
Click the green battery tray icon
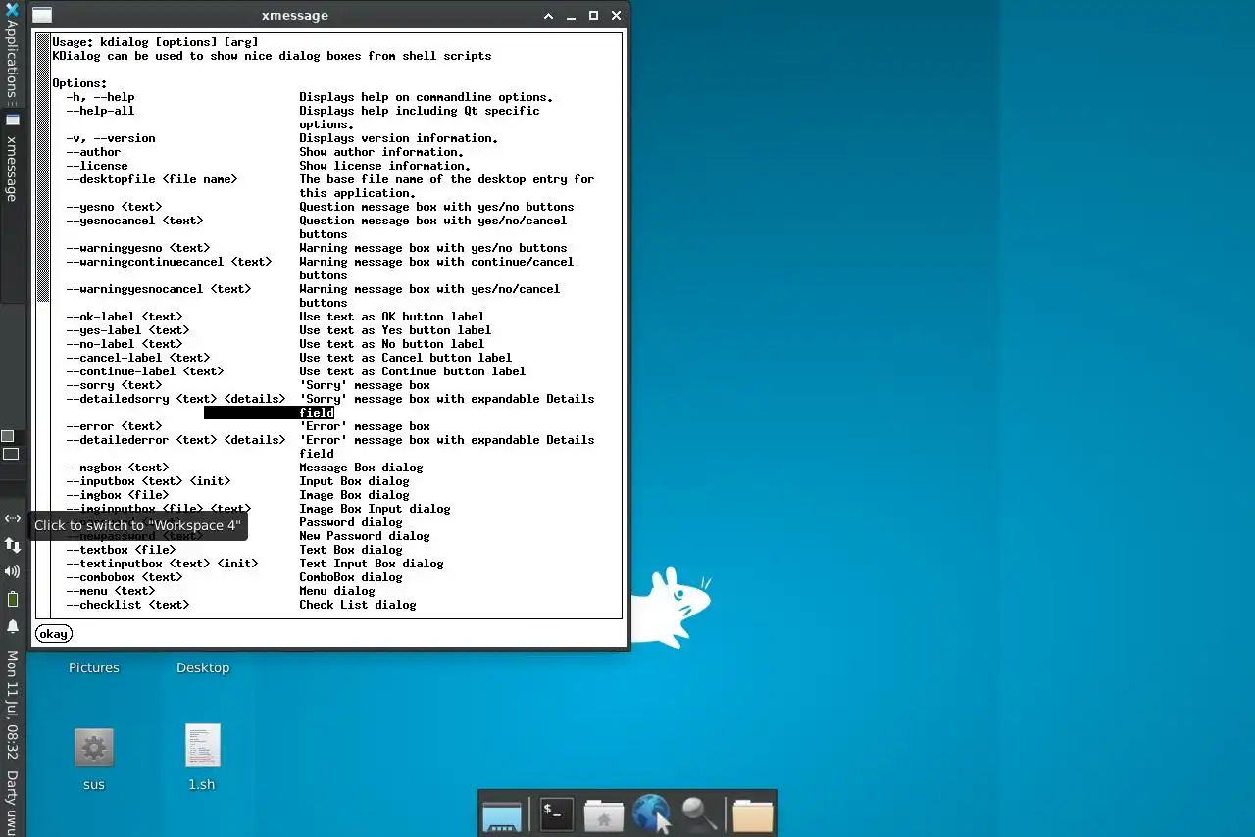point(12,599)
